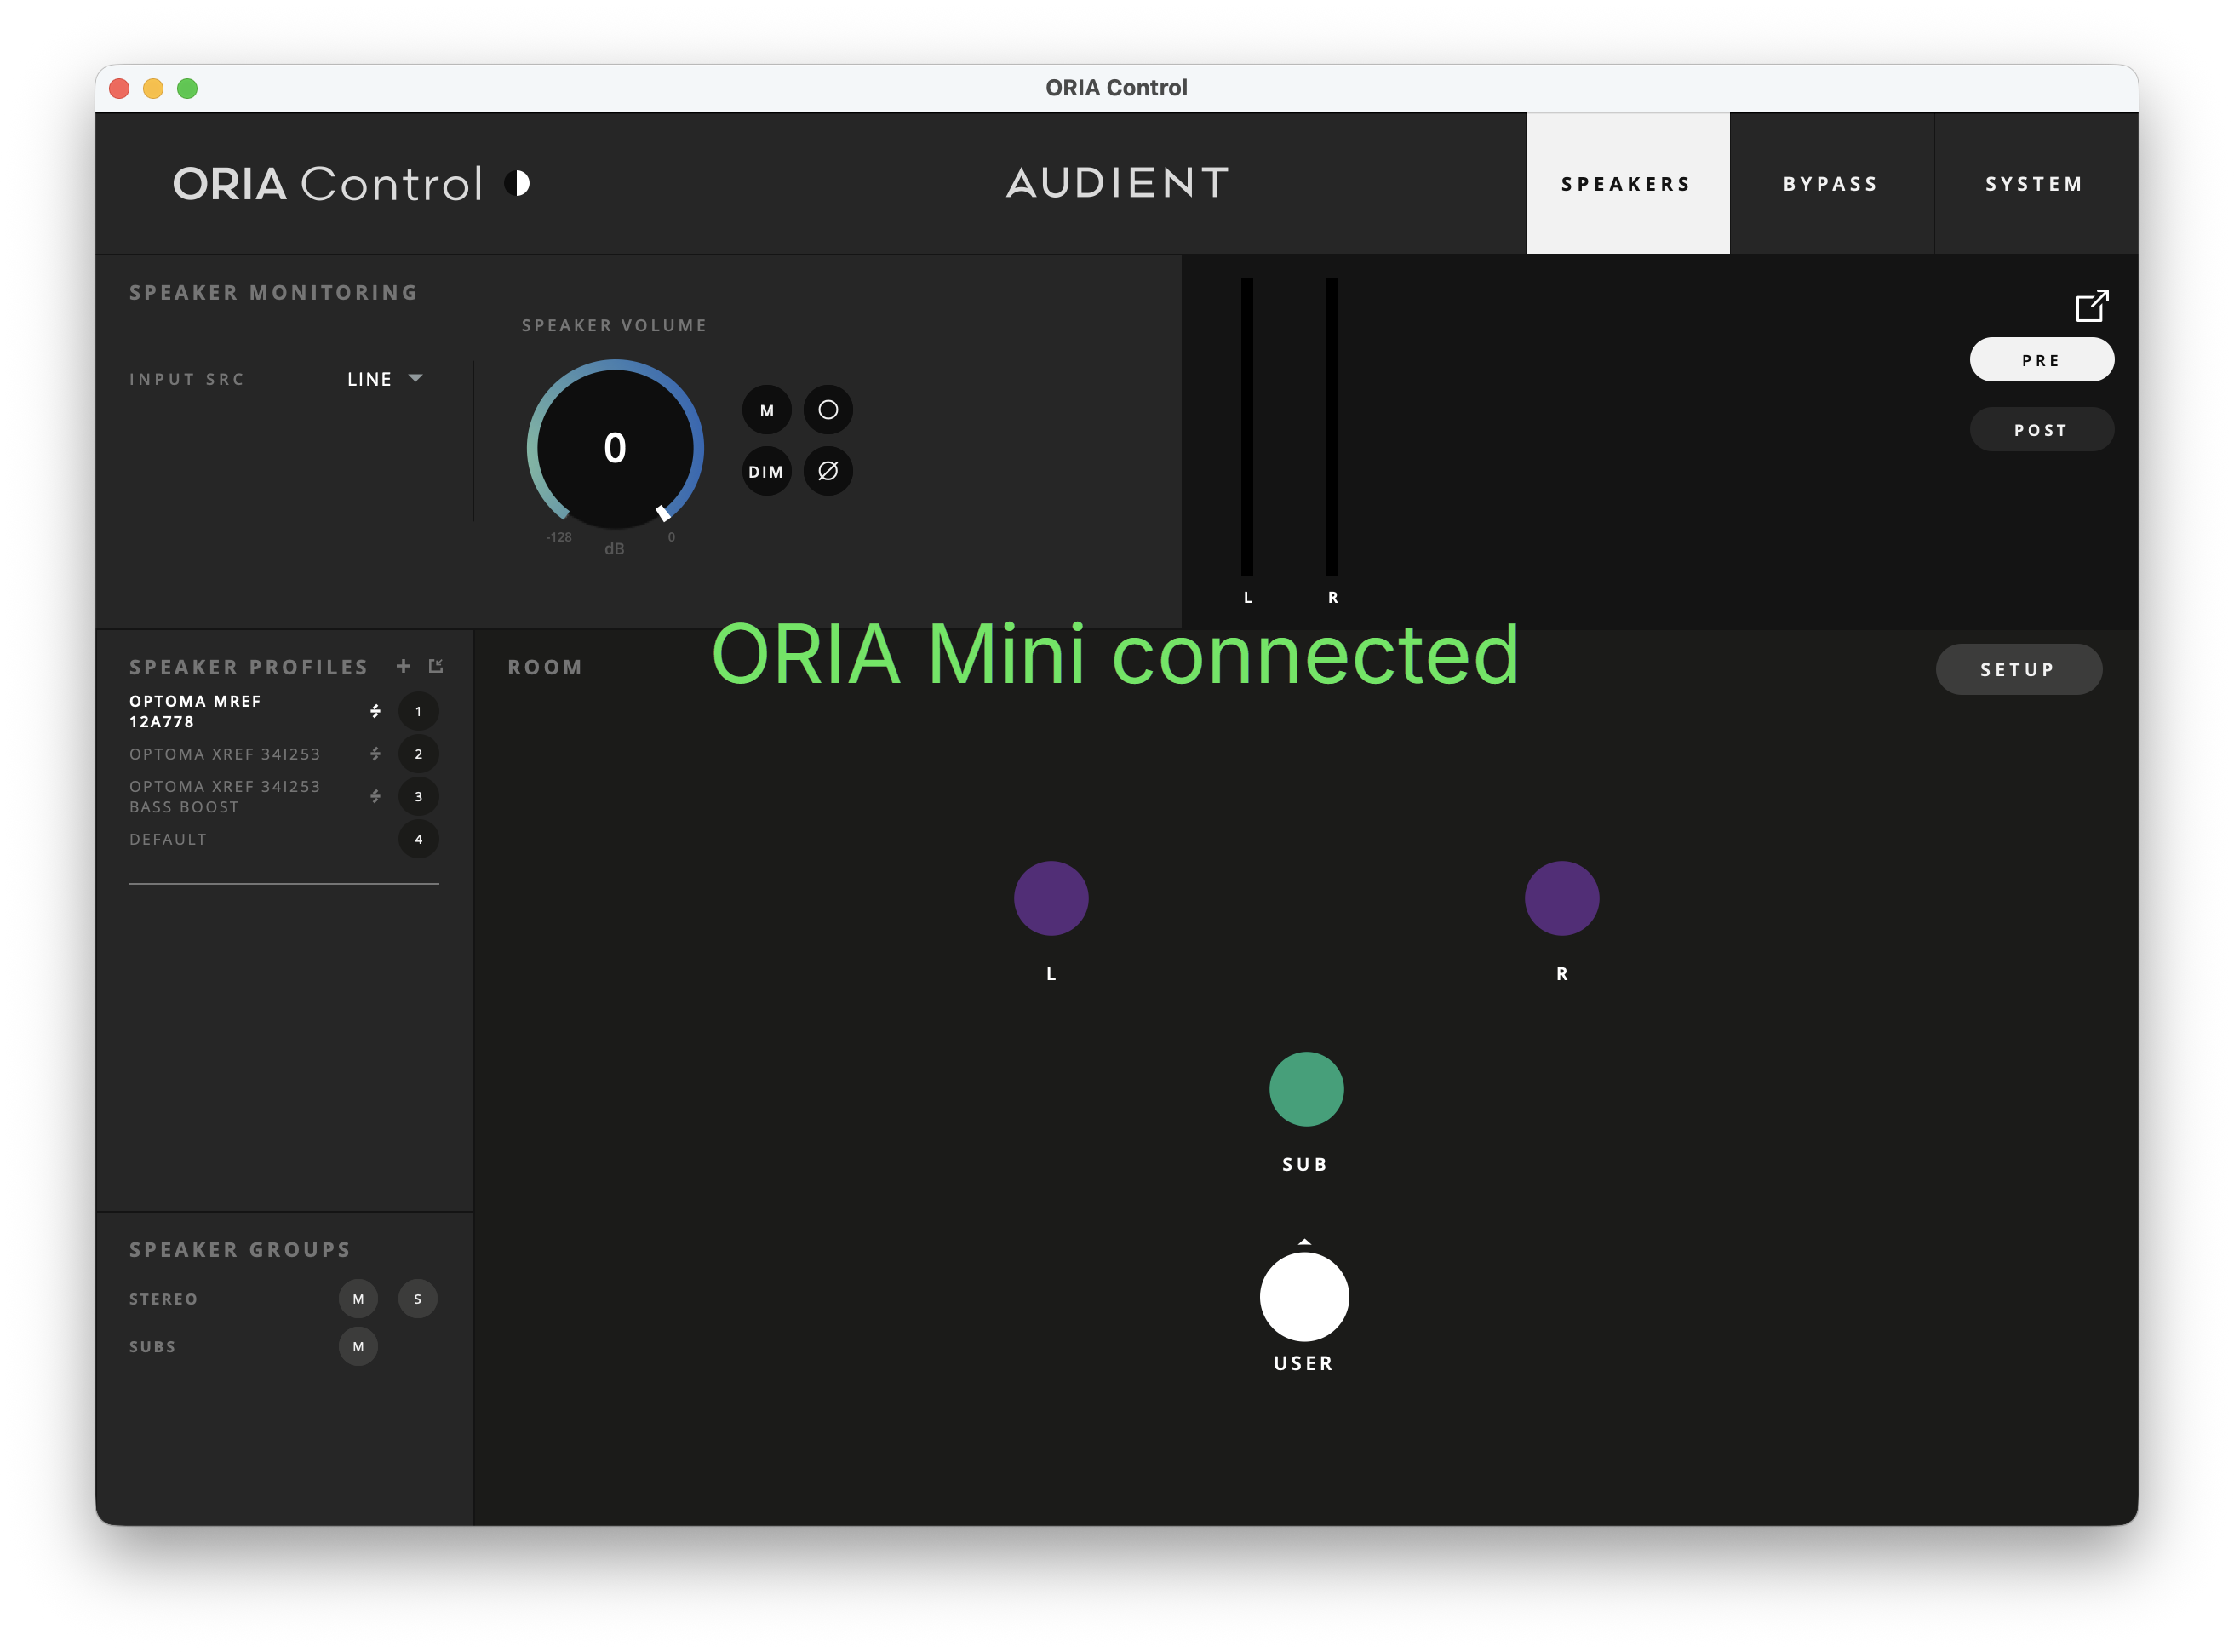Viewport: 2234px width, 1652px height.
Task: Select profile slot number 3
Action: (x=418, y=797)
